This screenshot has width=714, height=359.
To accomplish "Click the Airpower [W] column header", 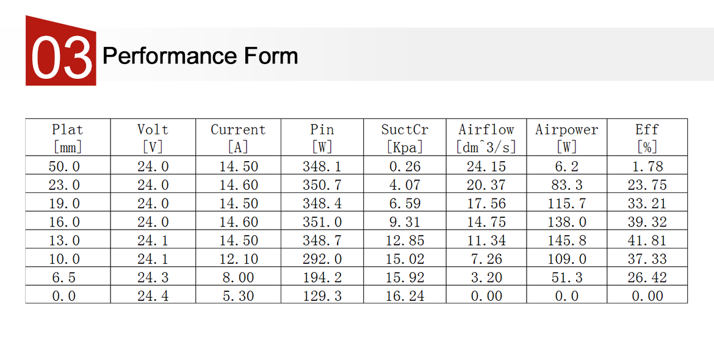I will [566, 138].
